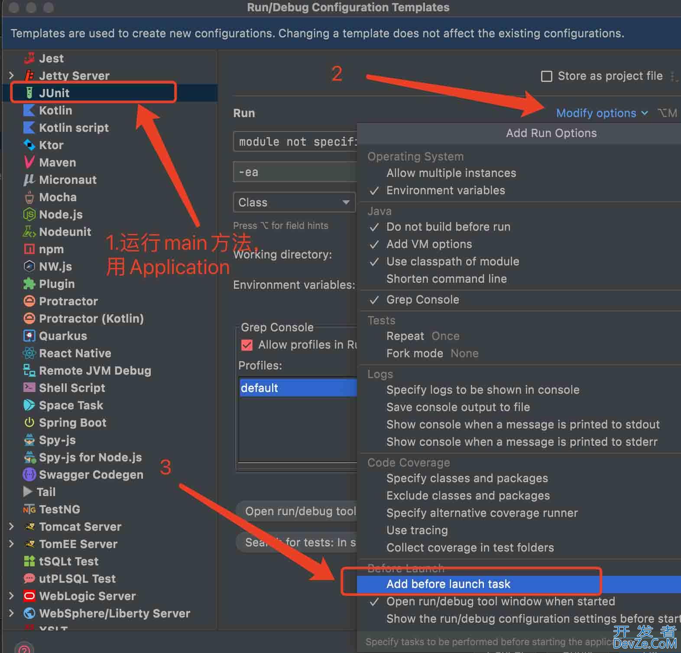The image size is (681, 653).
Task: Open help via question mark icon
Action: point(24,649)
